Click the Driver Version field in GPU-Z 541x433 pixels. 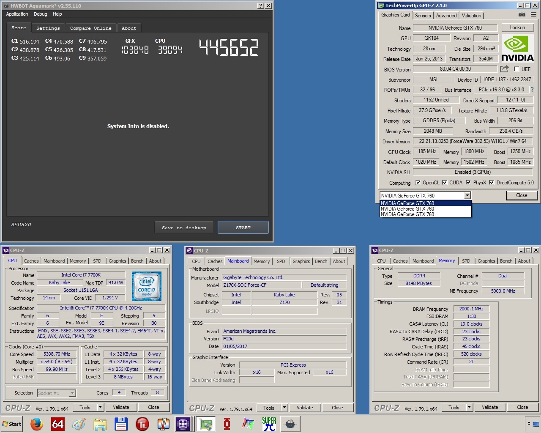(x=473, y=141)
